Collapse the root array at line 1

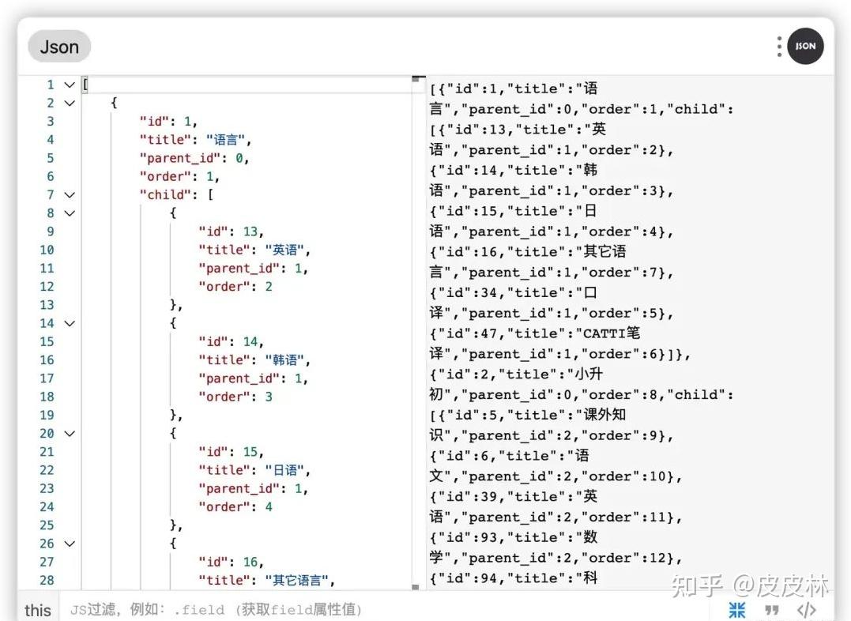70,85
